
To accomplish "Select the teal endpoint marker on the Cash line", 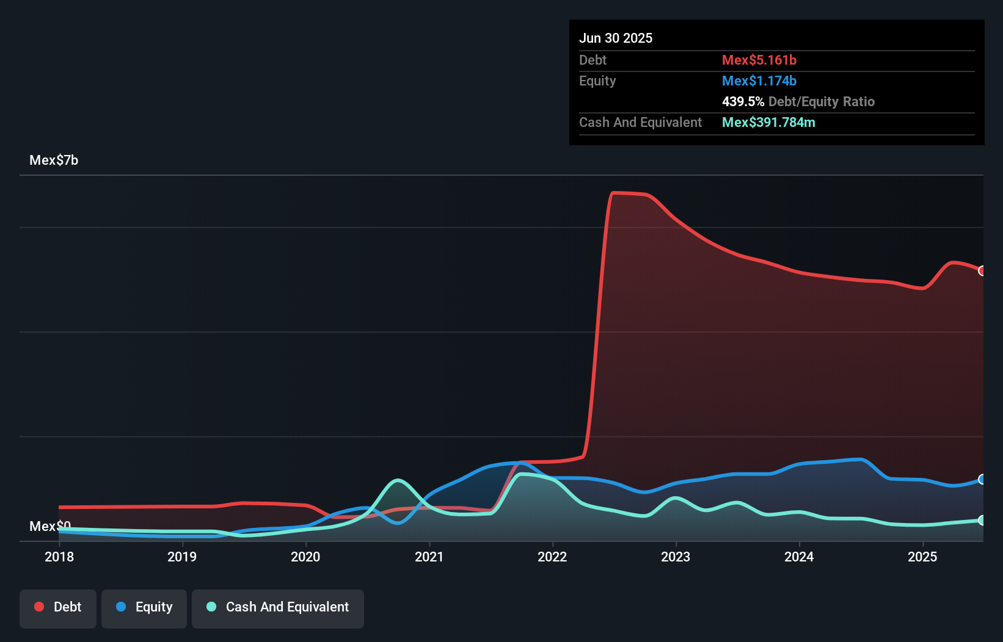I will (982, 520).
